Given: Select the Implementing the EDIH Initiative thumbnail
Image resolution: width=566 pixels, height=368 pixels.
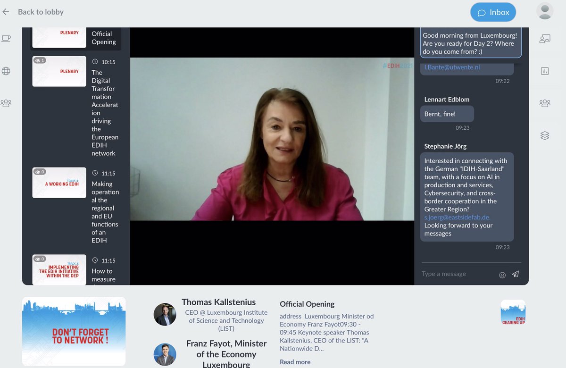Looking at the screenshot, I should (x=59, y=270).
